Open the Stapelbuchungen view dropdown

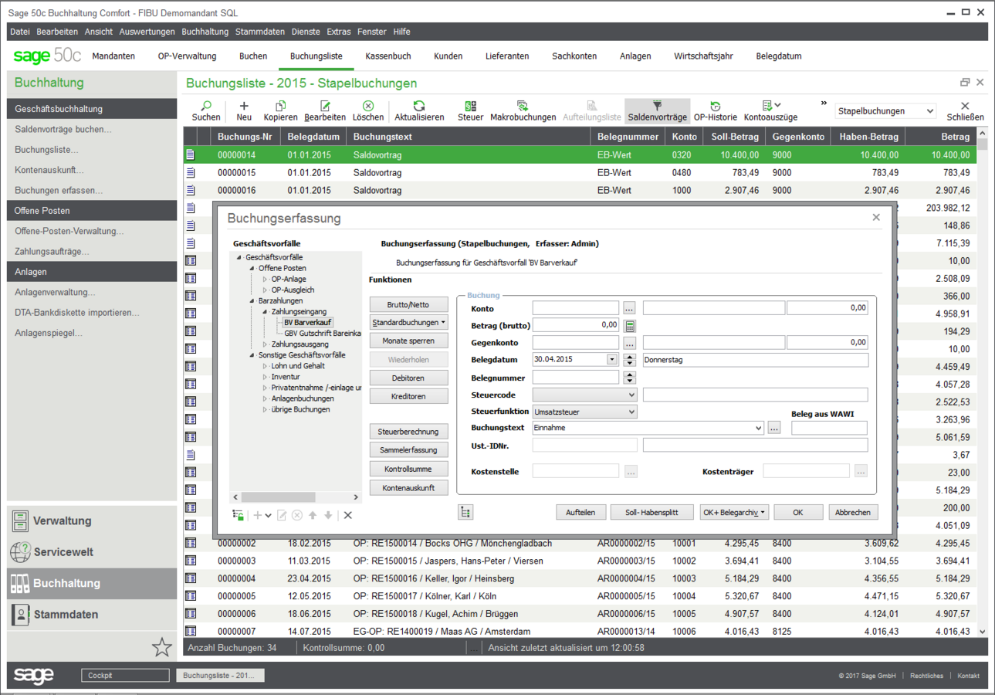[885, 111]
